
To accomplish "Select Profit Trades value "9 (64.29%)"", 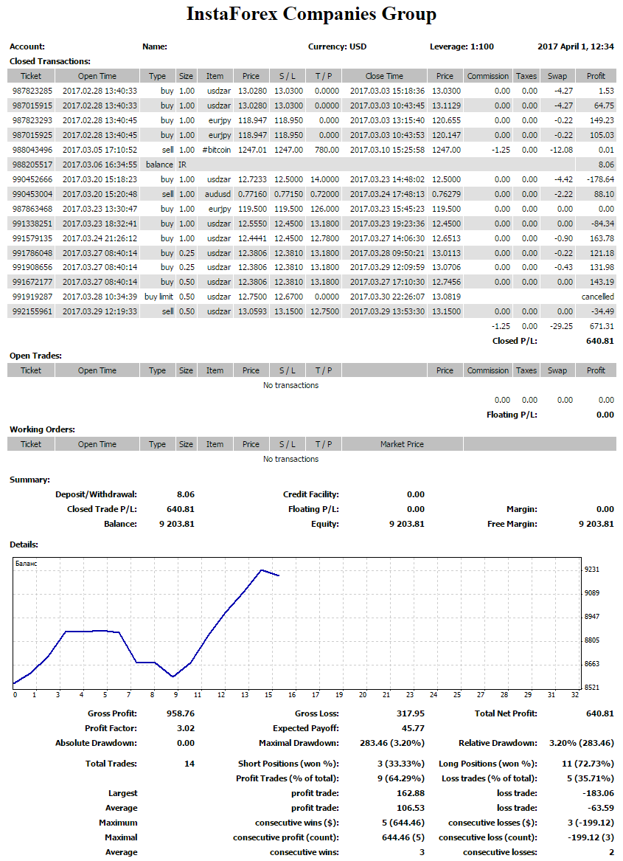I will [x=400, y=778].
